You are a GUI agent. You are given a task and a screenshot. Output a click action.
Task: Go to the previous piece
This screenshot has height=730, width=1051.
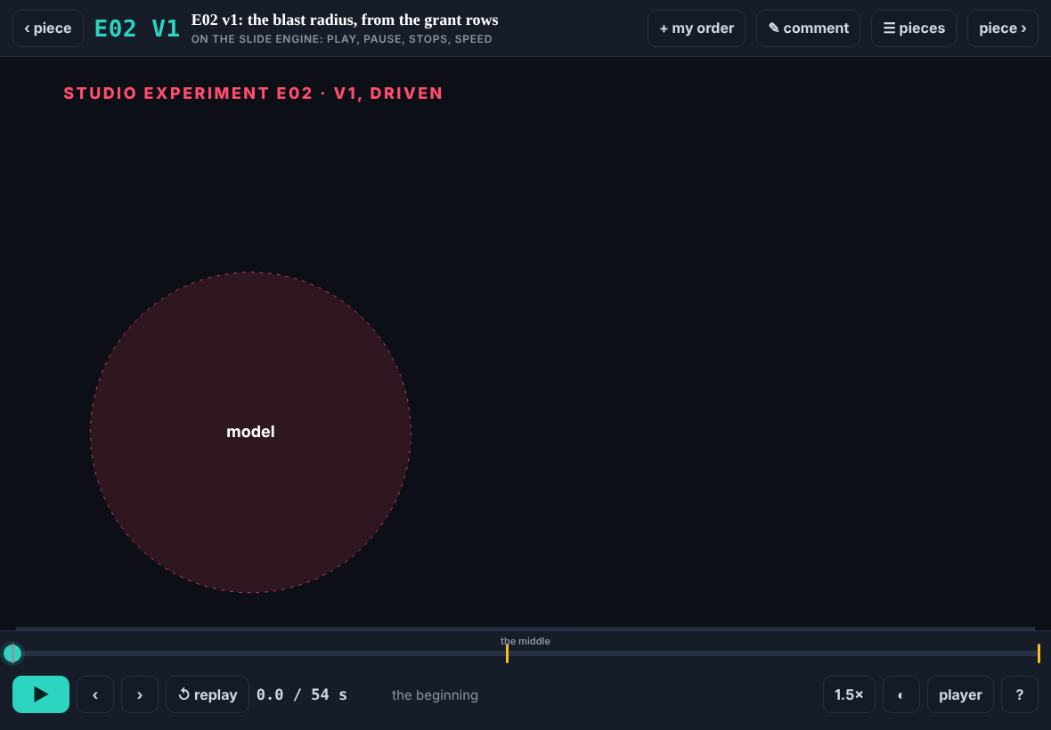click(48, 28)
